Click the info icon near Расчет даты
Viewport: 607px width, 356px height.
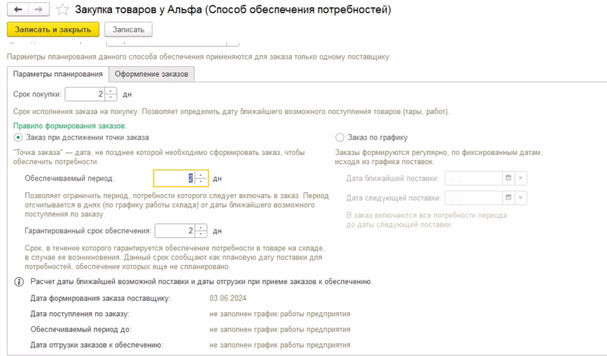point(19,281)
